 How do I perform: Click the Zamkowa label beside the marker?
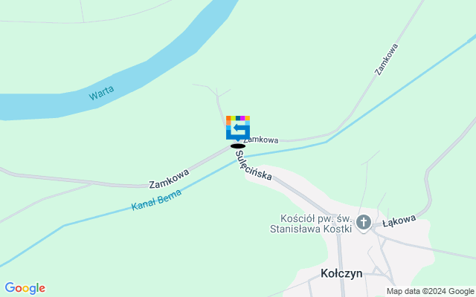tap(261, 140)
